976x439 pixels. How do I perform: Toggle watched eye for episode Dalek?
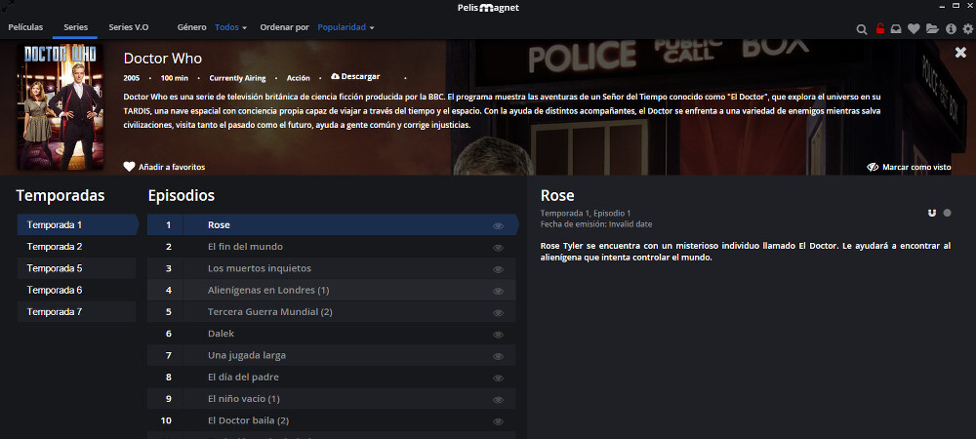(498, 334)
